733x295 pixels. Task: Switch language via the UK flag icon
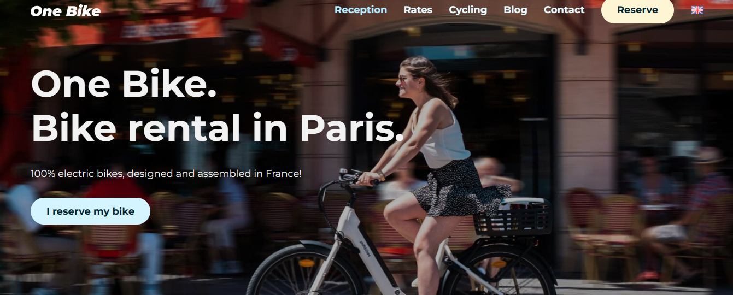tap(697, 10)
